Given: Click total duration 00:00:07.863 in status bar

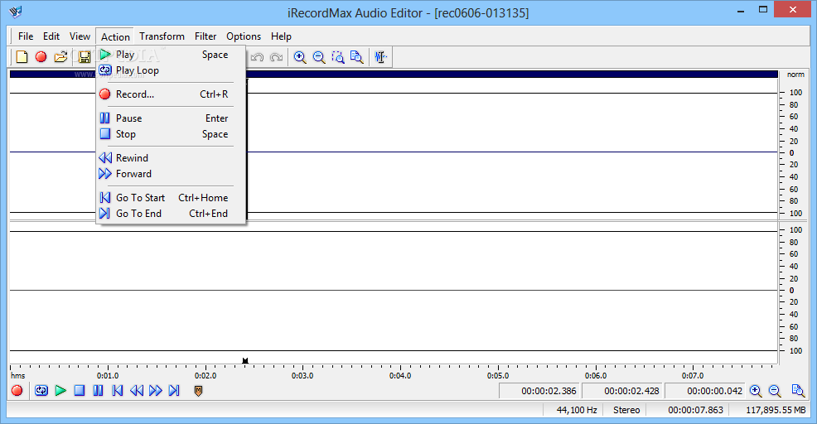Looking at the screenshot, I should coord(695,410).
